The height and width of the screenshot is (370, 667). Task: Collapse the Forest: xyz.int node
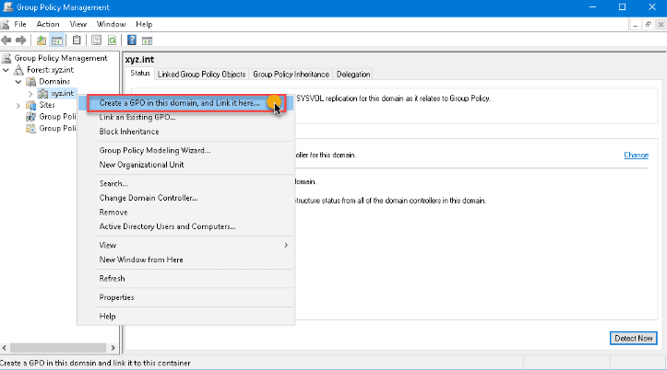tap(6, 70)
